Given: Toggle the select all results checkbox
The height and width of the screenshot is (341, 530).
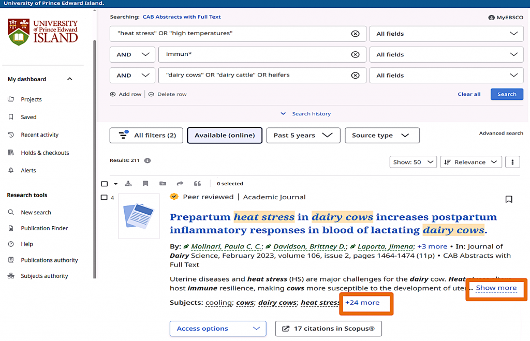Looking at the screenshot, I should (x=105, y=184).
